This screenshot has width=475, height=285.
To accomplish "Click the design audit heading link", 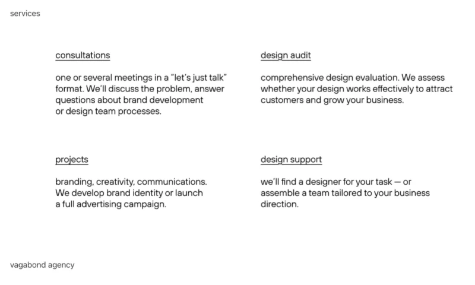I will pos(286,55).
